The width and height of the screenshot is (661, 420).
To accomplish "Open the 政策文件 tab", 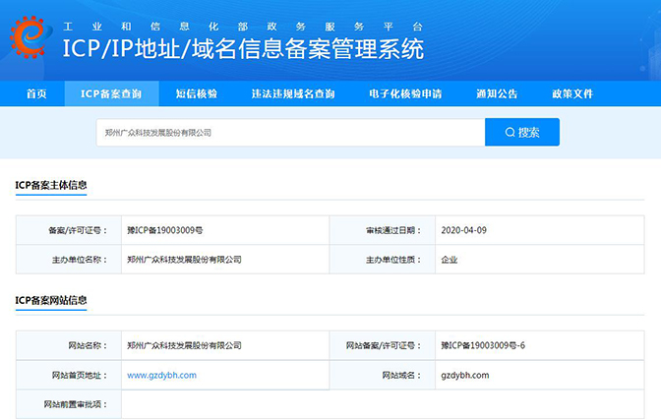I will (572, 94).
